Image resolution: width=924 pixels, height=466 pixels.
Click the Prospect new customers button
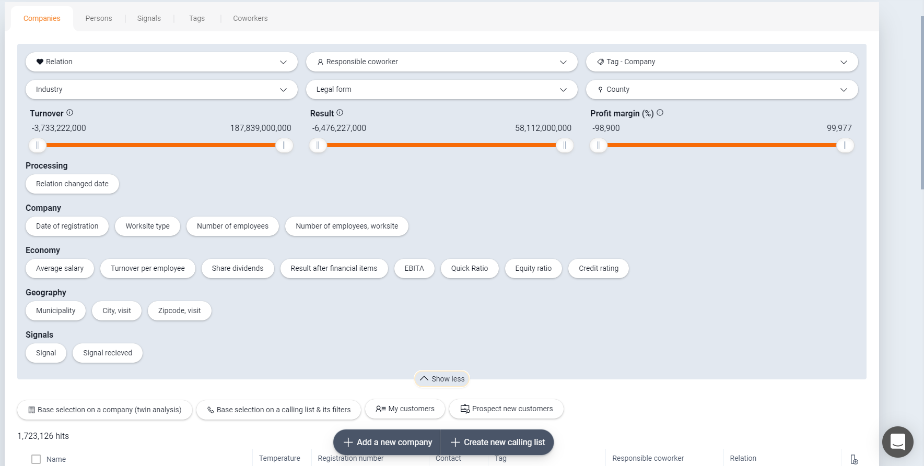506,409
